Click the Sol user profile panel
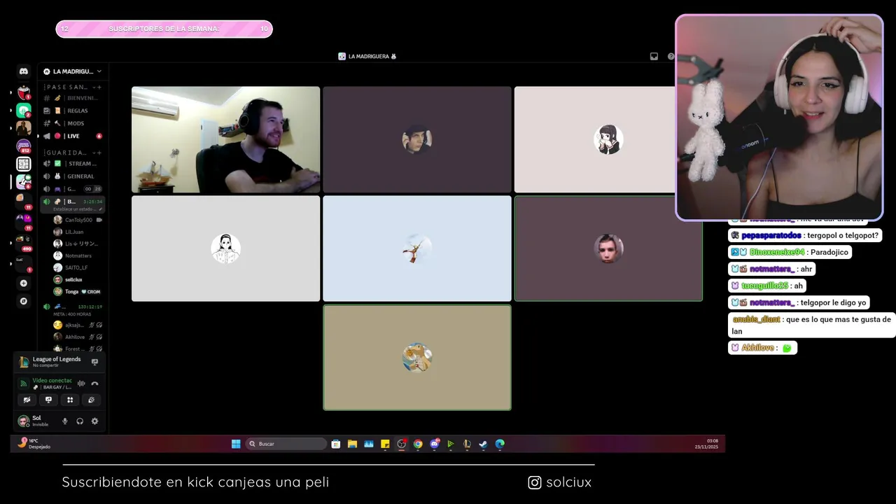 pyautogui.click(x=38, y=421)
